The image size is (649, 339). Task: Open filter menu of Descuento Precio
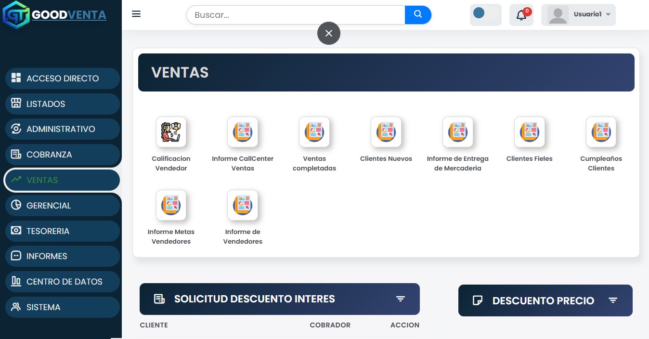tap(613, 300)
